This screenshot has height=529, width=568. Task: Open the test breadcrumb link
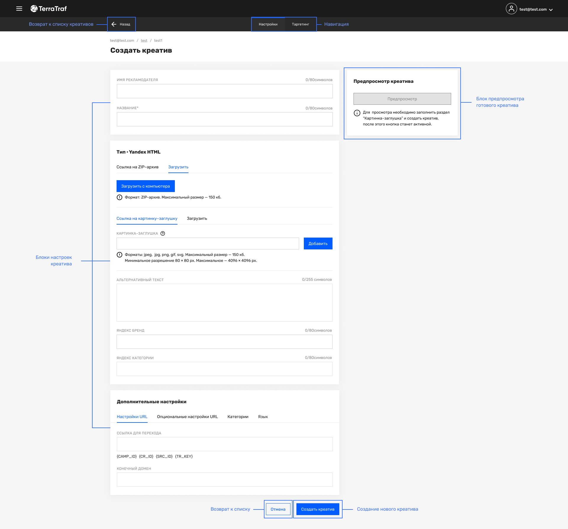pyautogui.click(x=144, y=41)
